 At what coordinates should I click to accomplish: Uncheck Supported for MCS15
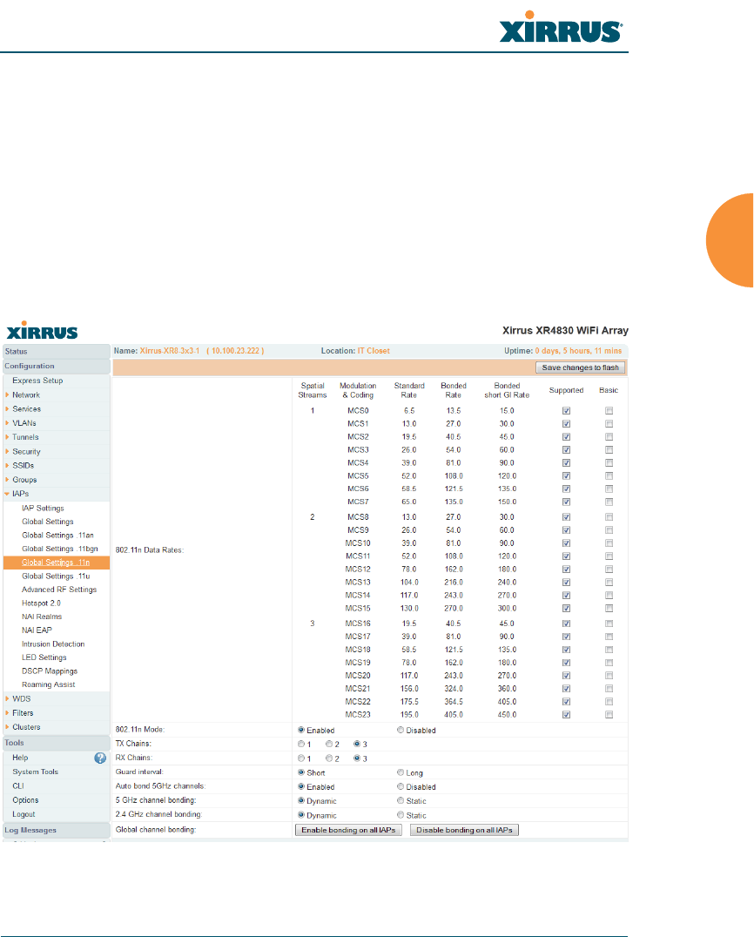(567, 609)
